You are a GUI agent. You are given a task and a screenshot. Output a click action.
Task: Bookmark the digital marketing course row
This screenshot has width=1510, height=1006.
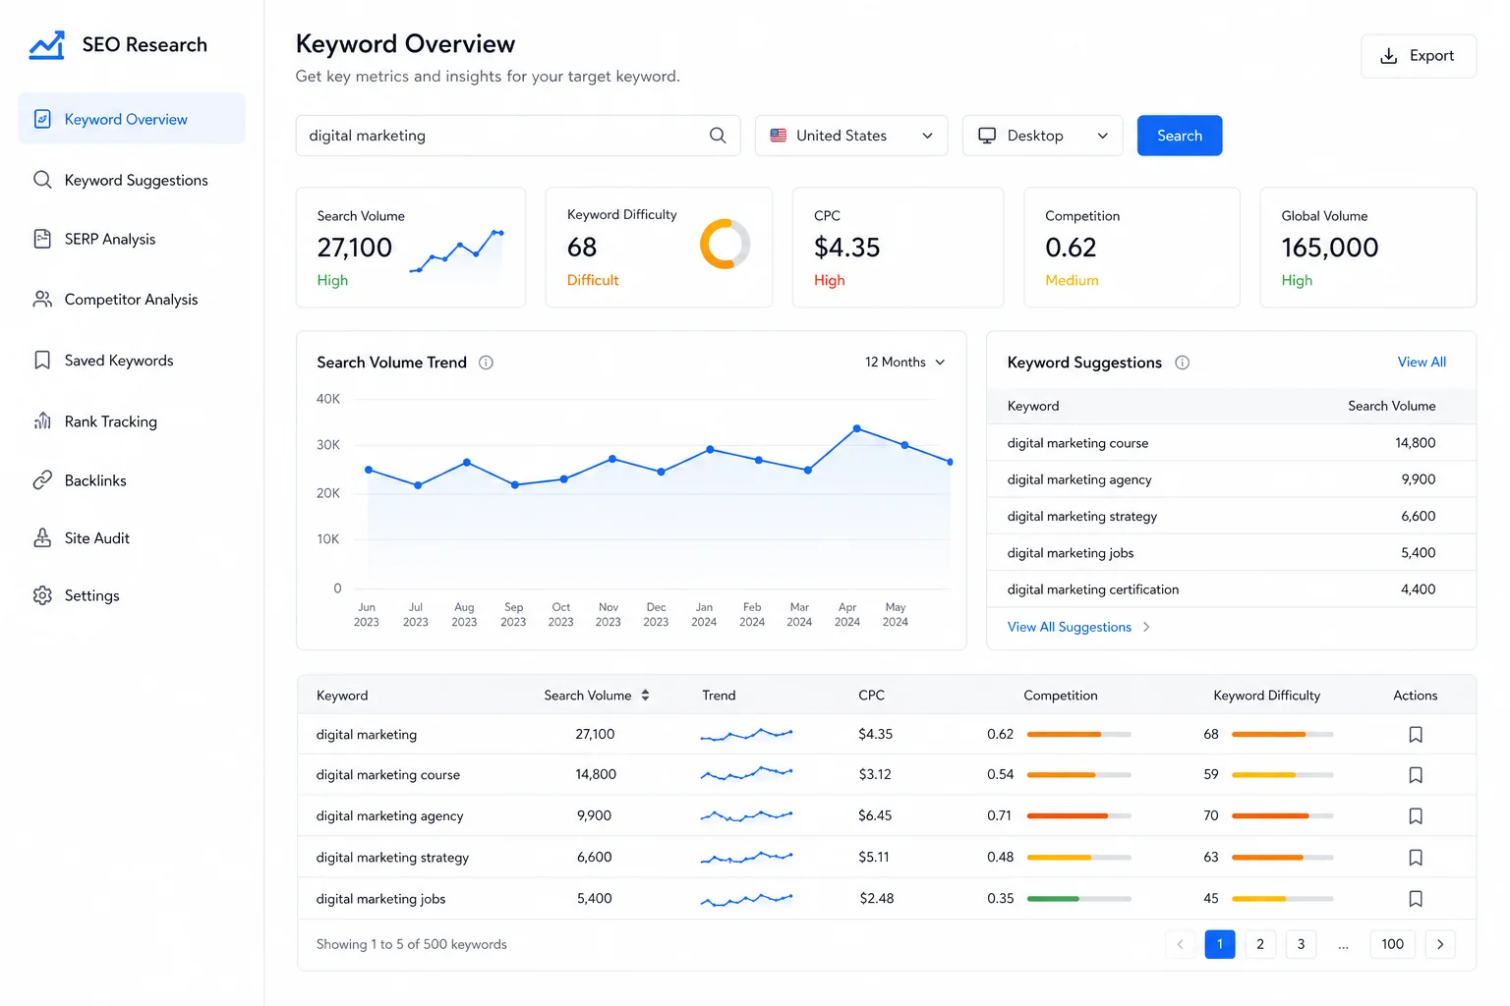[x=1416, y=775]
